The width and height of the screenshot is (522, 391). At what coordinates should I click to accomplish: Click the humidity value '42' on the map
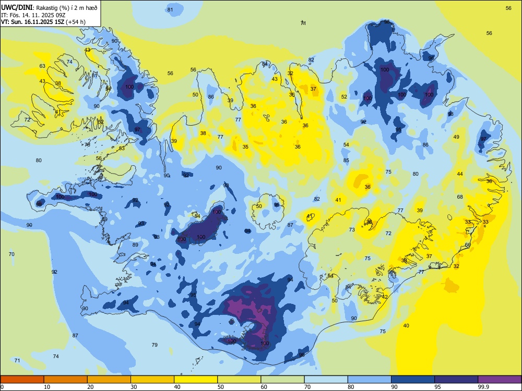tap(385, 297)
